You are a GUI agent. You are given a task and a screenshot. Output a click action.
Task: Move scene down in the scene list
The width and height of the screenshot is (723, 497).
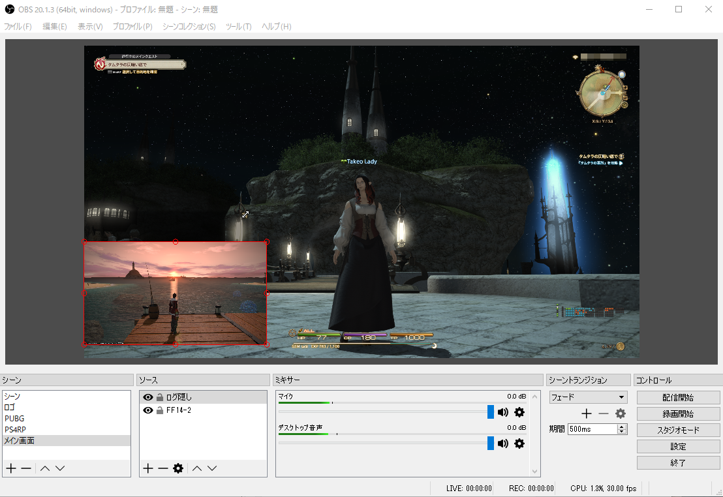point(60,468)
